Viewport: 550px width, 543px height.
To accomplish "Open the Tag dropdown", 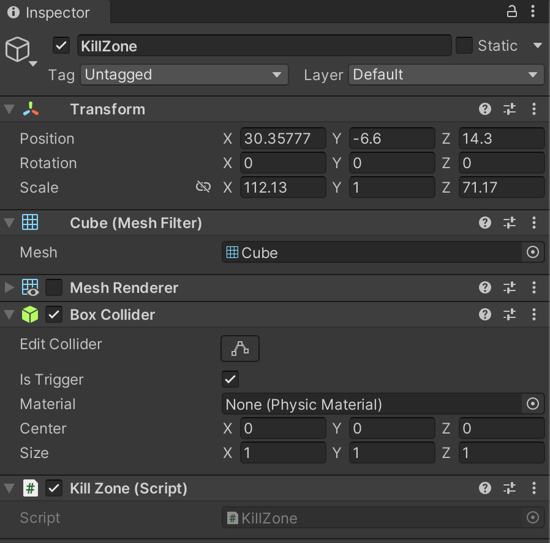I will coord(184,75).
